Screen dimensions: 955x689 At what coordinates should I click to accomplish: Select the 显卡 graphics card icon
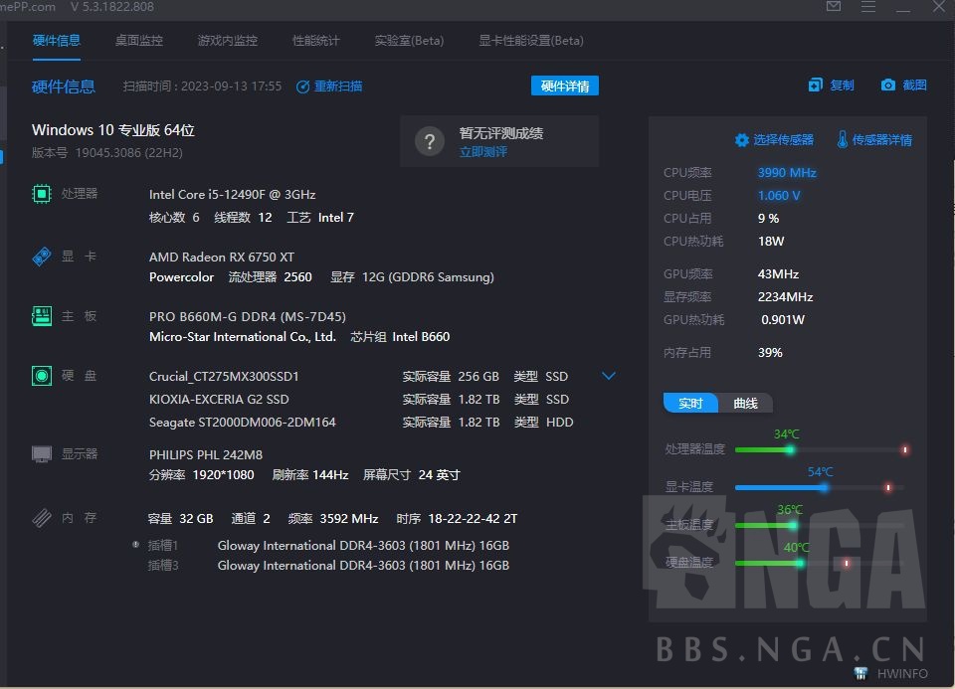41,256
